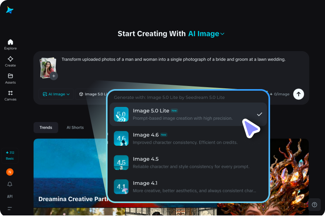This screenshot has height=217, width=325.
Task: Click the Image 4.1 model icon
Action: (121, 187)
